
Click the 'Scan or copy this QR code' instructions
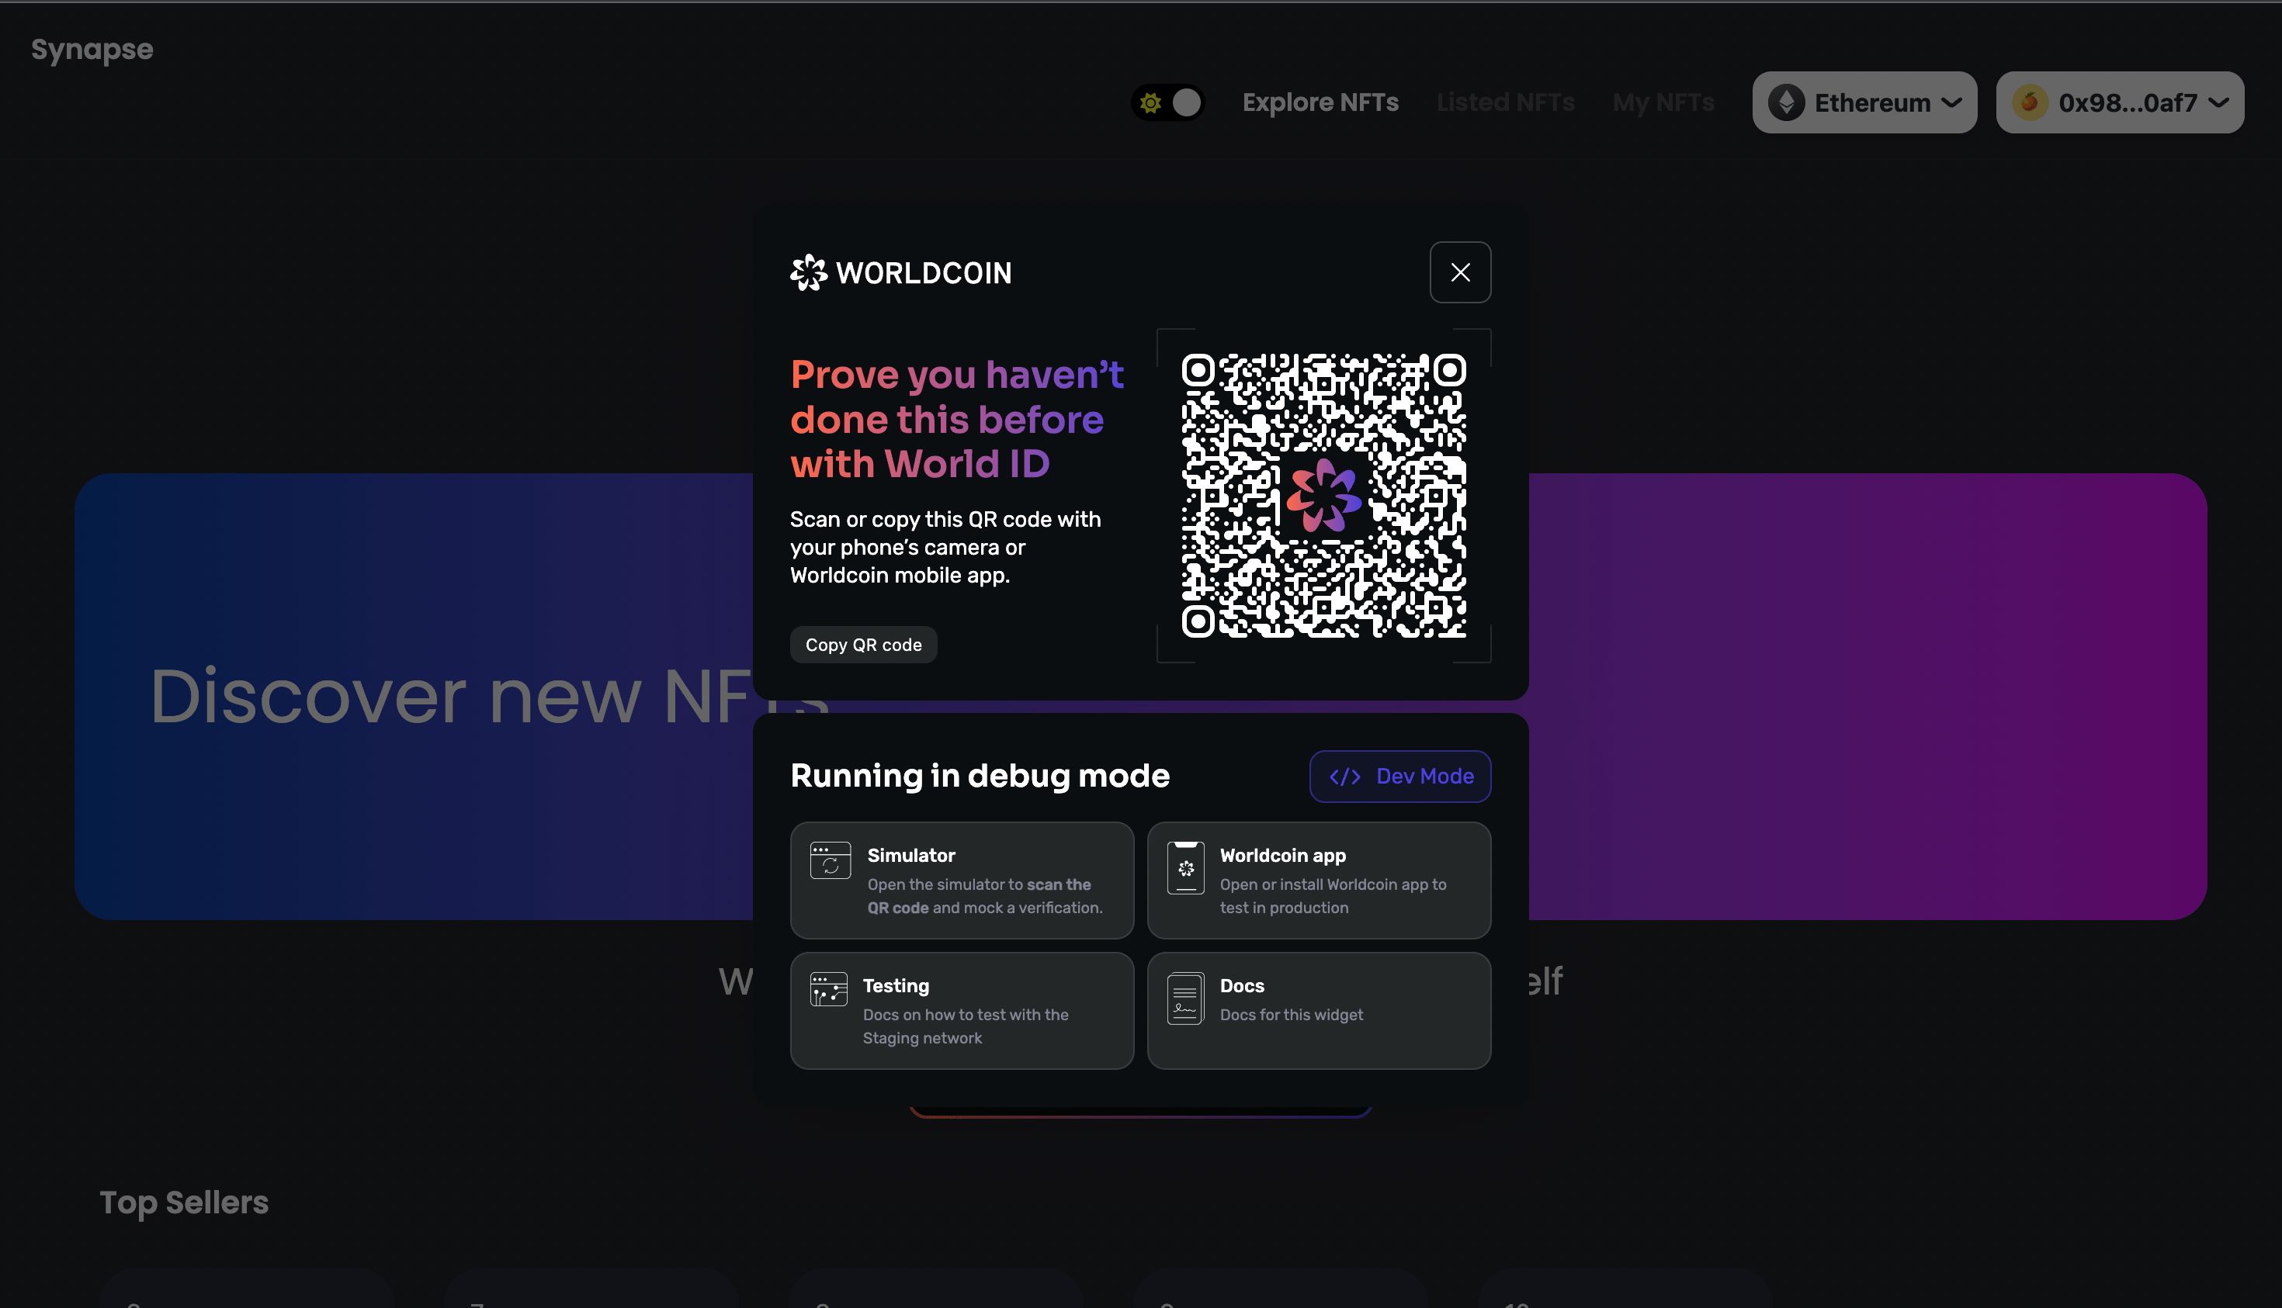945,547
